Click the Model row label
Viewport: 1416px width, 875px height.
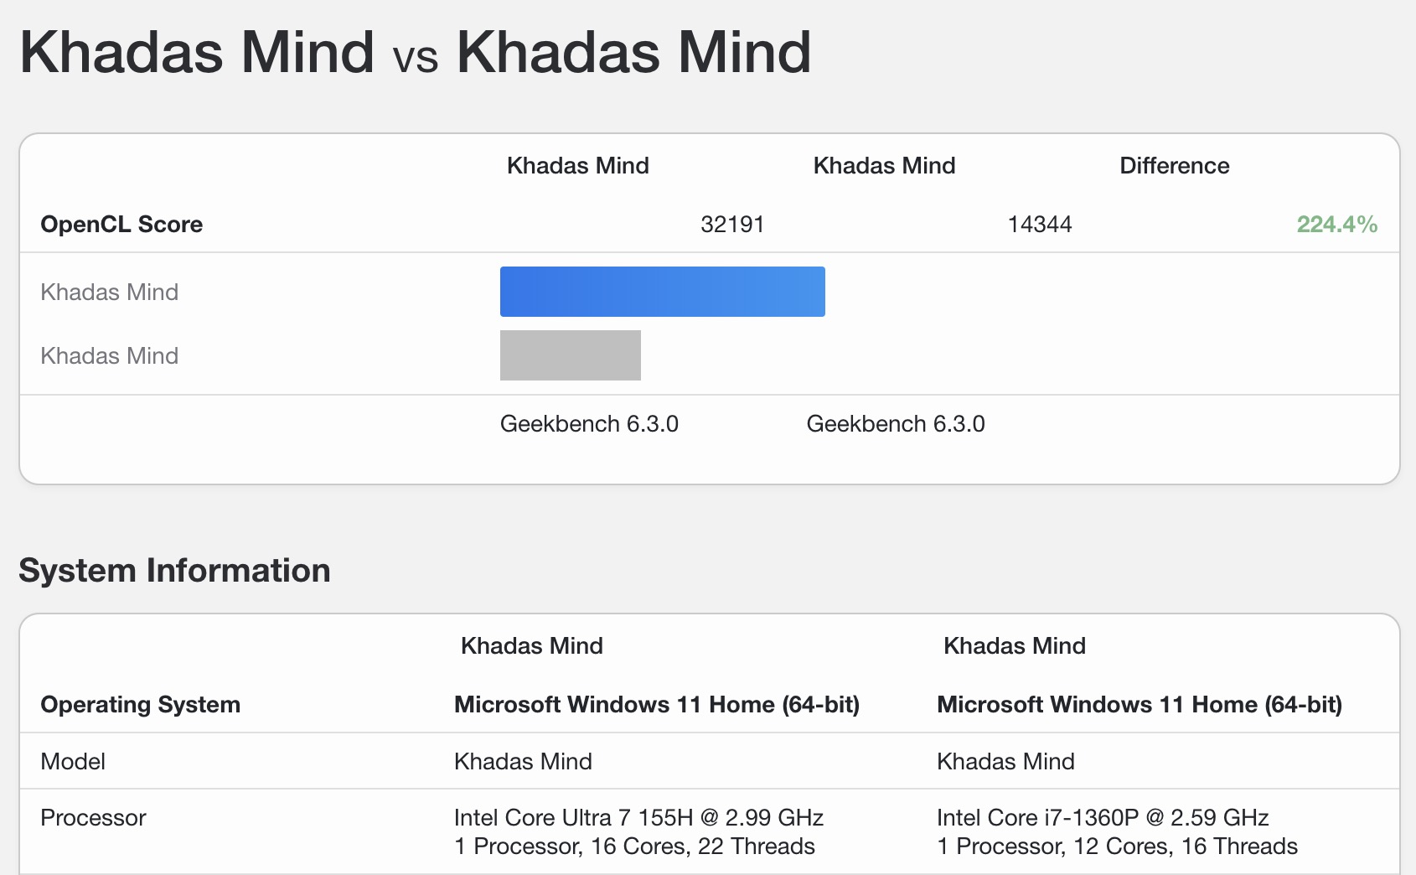73,762
